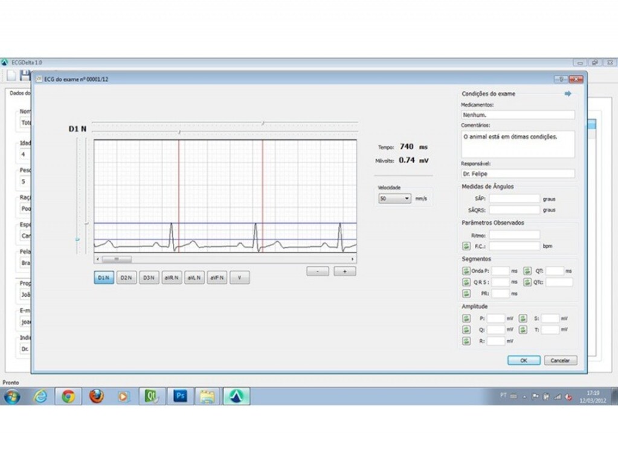Click the measure icon beside F.C. field
This screenshot has width=618, height=463.
[x=466, y=246]
